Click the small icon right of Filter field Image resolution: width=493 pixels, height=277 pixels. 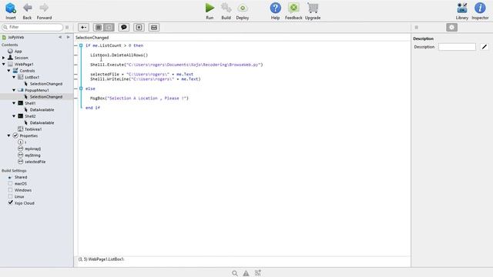coord(67,28)
